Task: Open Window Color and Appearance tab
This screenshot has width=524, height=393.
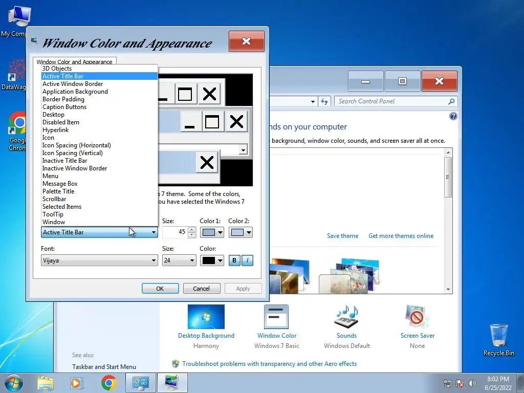Action: point(75,61)
